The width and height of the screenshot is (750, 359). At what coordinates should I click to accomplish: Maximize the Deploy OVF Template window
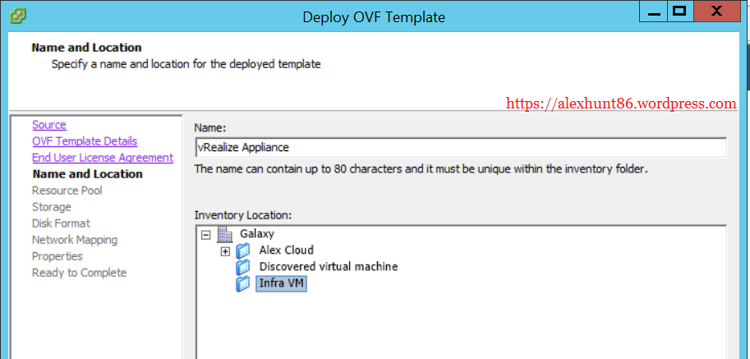click(679, 12)
